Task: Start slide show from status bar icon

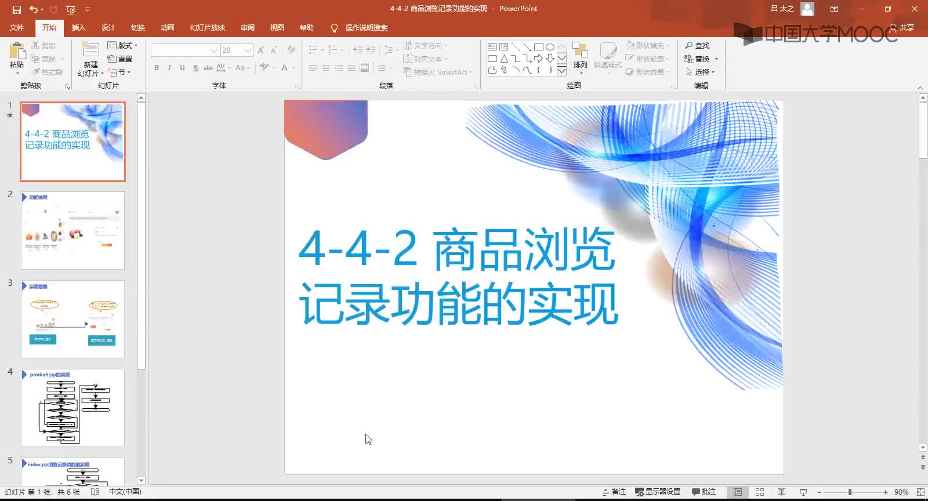Action: 803,492
